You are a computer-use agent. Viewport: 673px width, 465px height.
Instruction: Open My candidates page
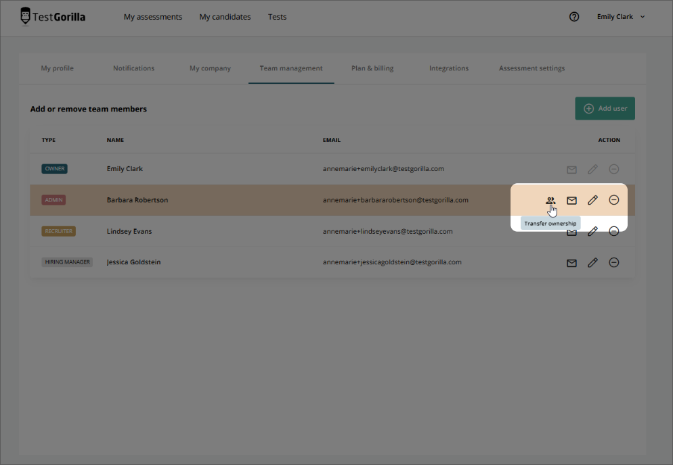pos(225,17)
